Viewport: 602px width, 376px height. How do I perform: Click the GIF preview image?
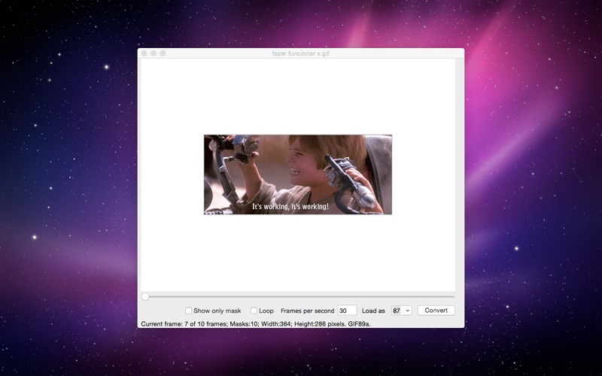(298, 174)
